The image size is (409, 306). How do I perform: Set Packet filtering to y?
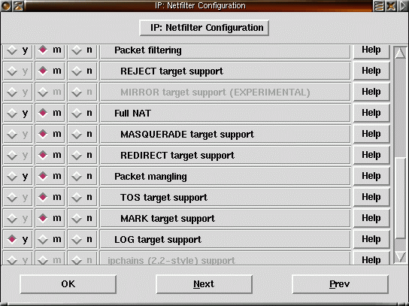pos(18,50)
